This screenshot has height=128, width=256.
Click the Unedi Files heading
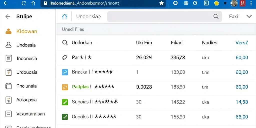[x=73, y=29]
